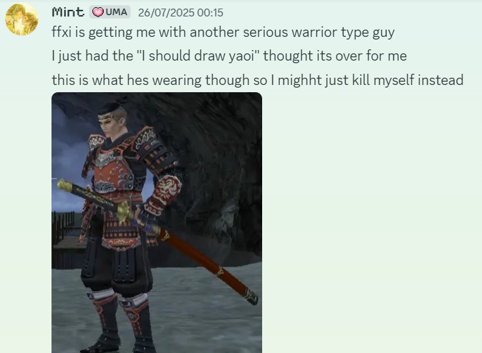482x353 pixels.
Task: Click the message about 'I should draw yaoi'
Action: tap(229, 56)
